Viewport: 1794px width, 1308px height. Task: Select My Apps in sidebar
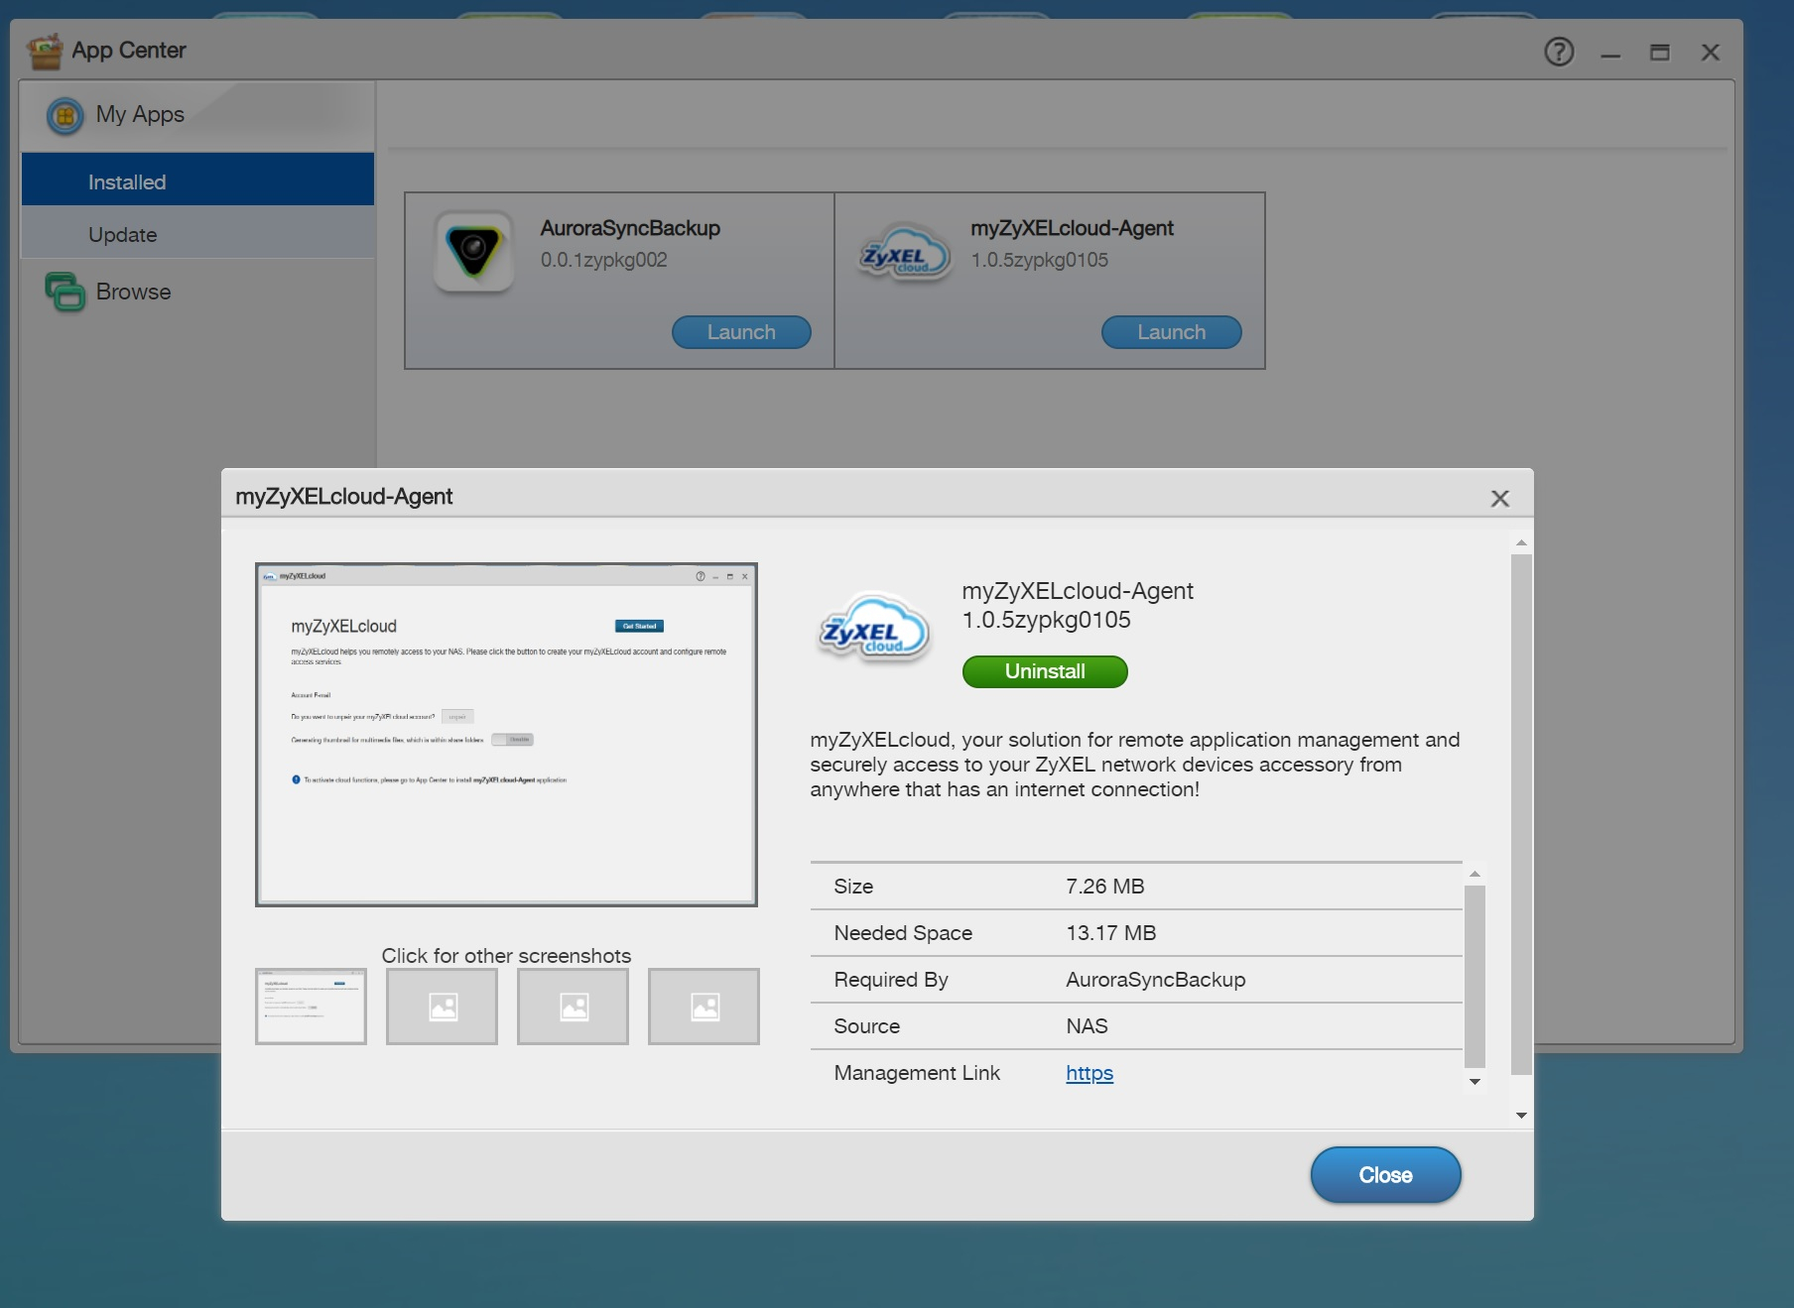[x=140, y=114]
